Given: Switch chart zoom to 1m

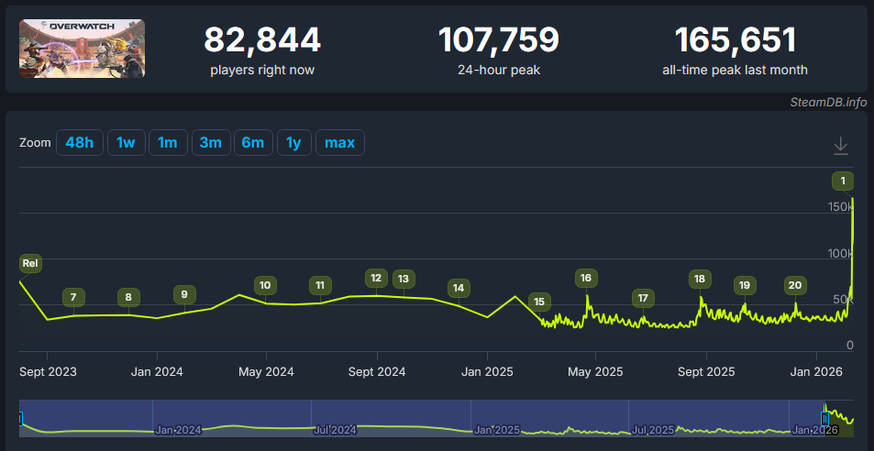Looking at the screenshot, I should pos(168,143).
